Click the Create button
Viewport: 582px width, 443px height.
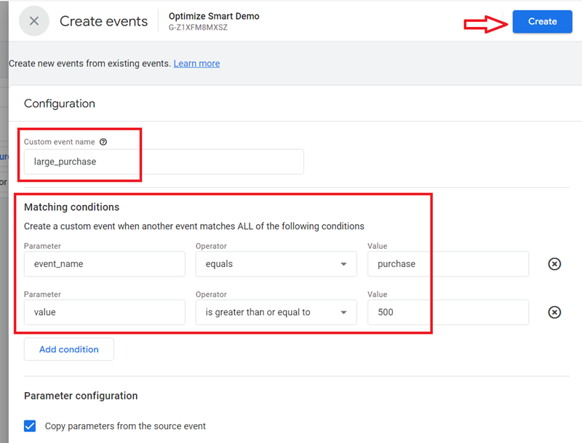[542, 22]
